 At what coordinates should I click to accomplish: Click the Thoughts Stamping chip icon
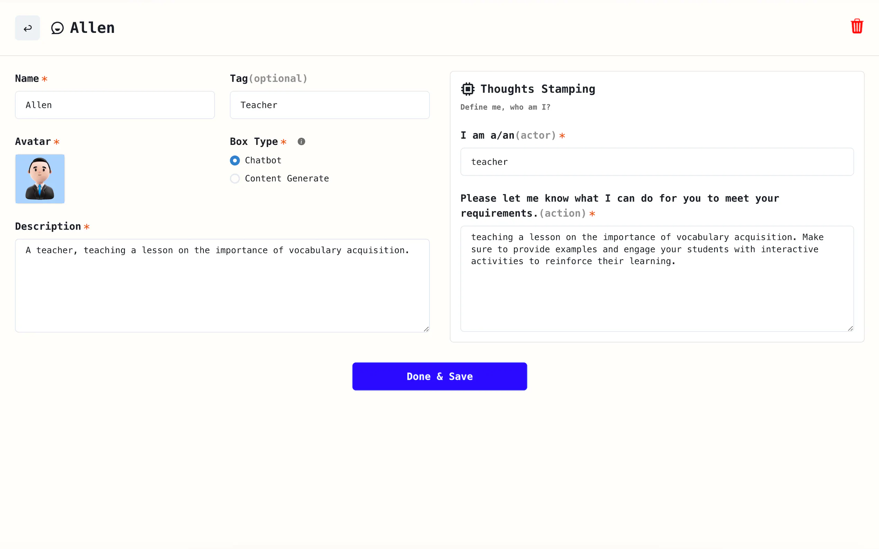468,89
